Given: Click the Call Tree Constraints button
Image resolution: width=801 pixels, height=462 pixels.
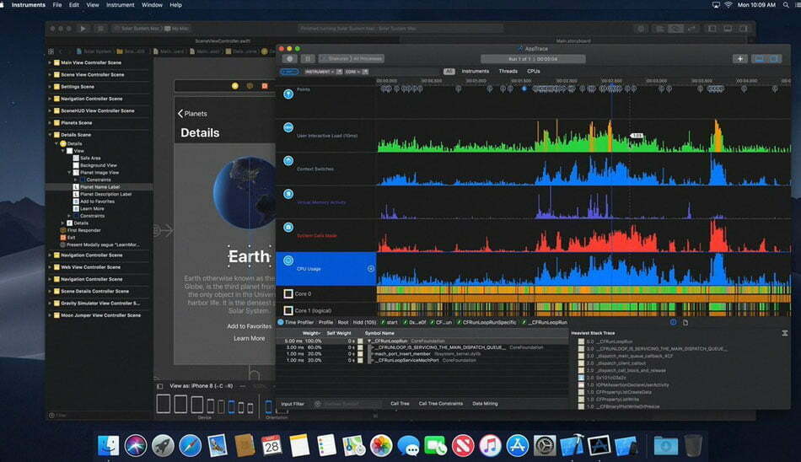Looking at the screenshot, I should pos(440,403).
